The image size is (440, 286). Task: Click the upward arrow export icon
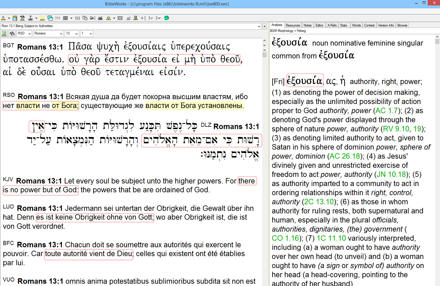pyautogui.click(x=108, y=18)
